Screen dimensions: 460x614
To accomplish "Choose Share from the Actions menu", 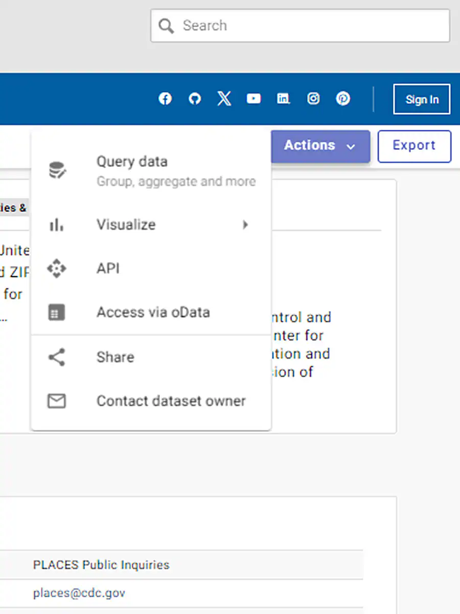I will coord(115,357).
